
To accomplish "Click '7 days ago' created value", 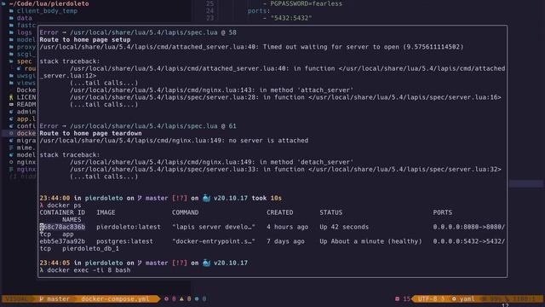I will tap(285, 241).
